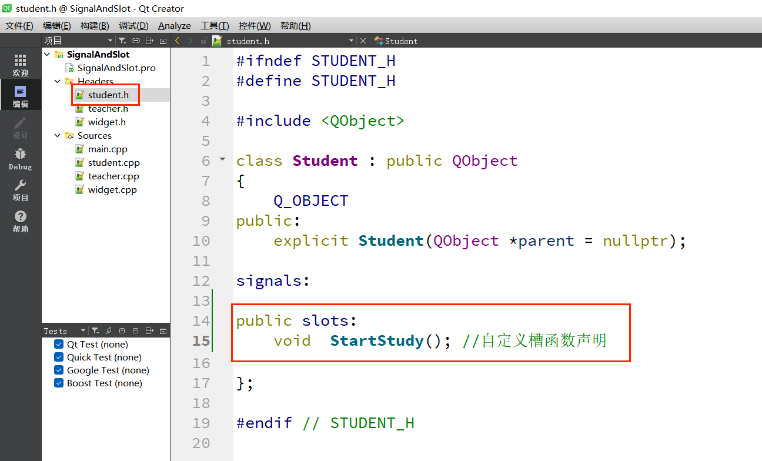Toggle the Boost Test checkbox

[59, 383]
